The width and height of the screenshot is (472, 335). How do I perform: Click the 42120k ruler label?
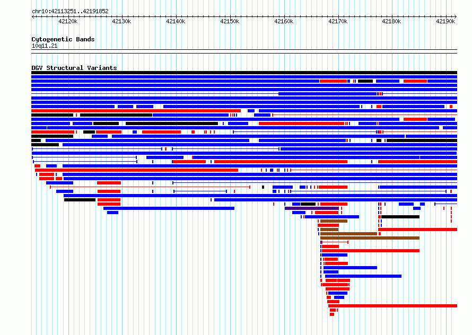68,21
